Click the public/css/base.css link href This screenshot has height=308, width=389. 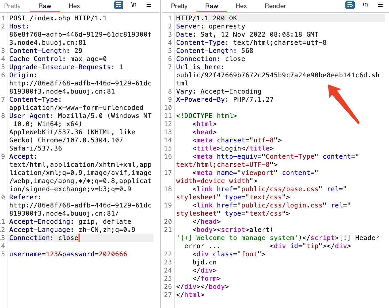click(x=280, y=189)
